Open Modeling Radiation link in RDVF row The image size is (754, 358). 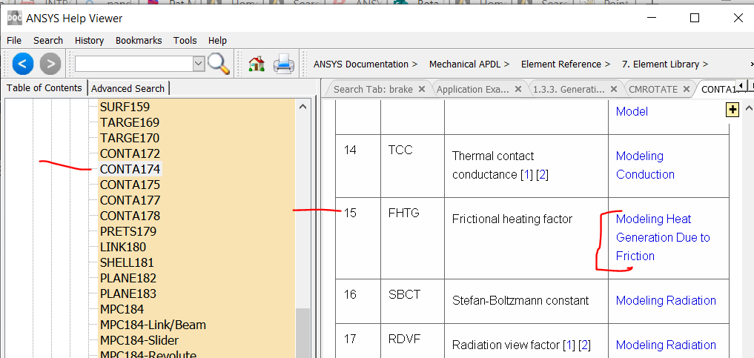(666, 345)
